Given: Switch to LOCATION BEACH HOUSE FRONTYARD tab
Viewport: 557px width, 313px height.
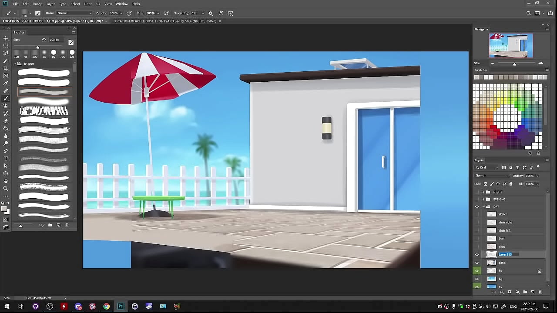Looking at the screenshot, I should [164, 21].
